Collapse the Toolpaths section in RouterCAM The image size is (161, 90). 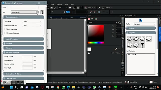point(141,33)
